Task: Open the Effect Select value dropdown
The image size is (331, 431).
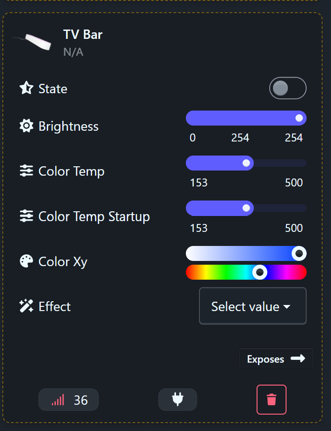Action: (252, 306)
